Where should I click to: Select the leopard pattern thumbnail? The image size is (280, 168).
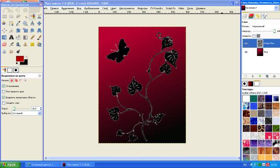pos(261,128)
